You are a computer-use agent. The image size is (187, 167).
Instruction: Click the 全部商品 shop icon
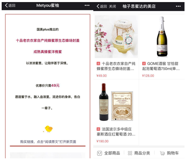(x=100, y=153)
